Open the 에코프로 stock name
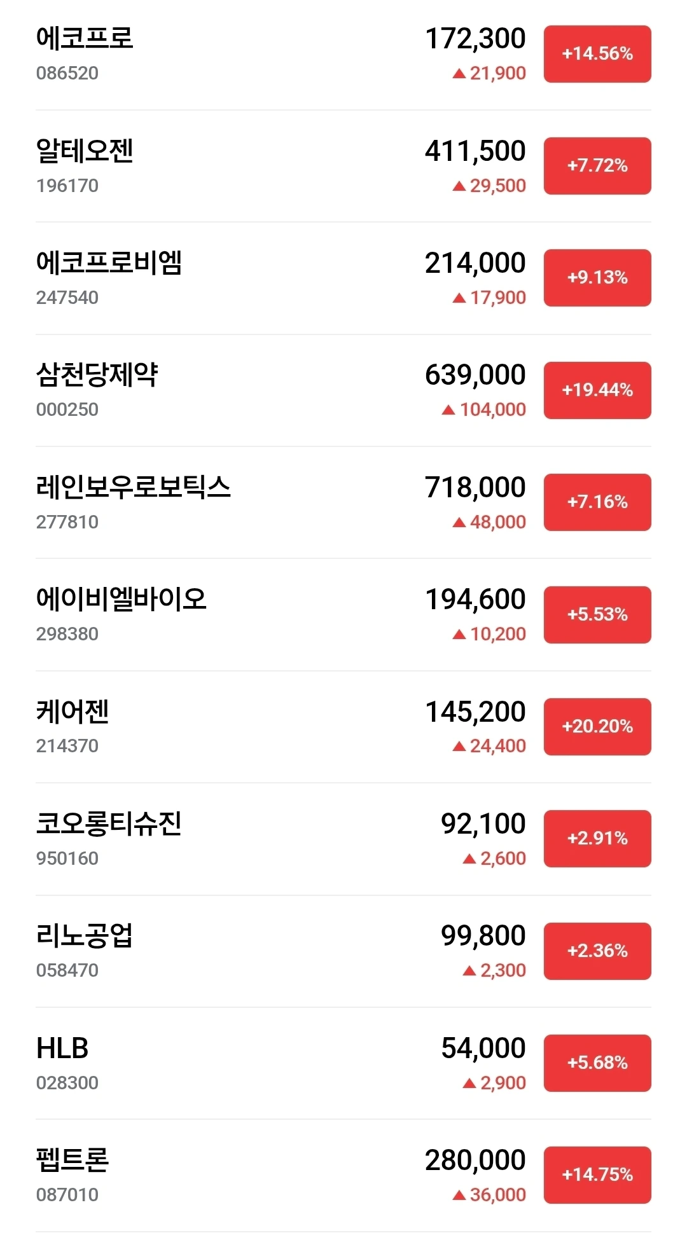 (85, 38)
